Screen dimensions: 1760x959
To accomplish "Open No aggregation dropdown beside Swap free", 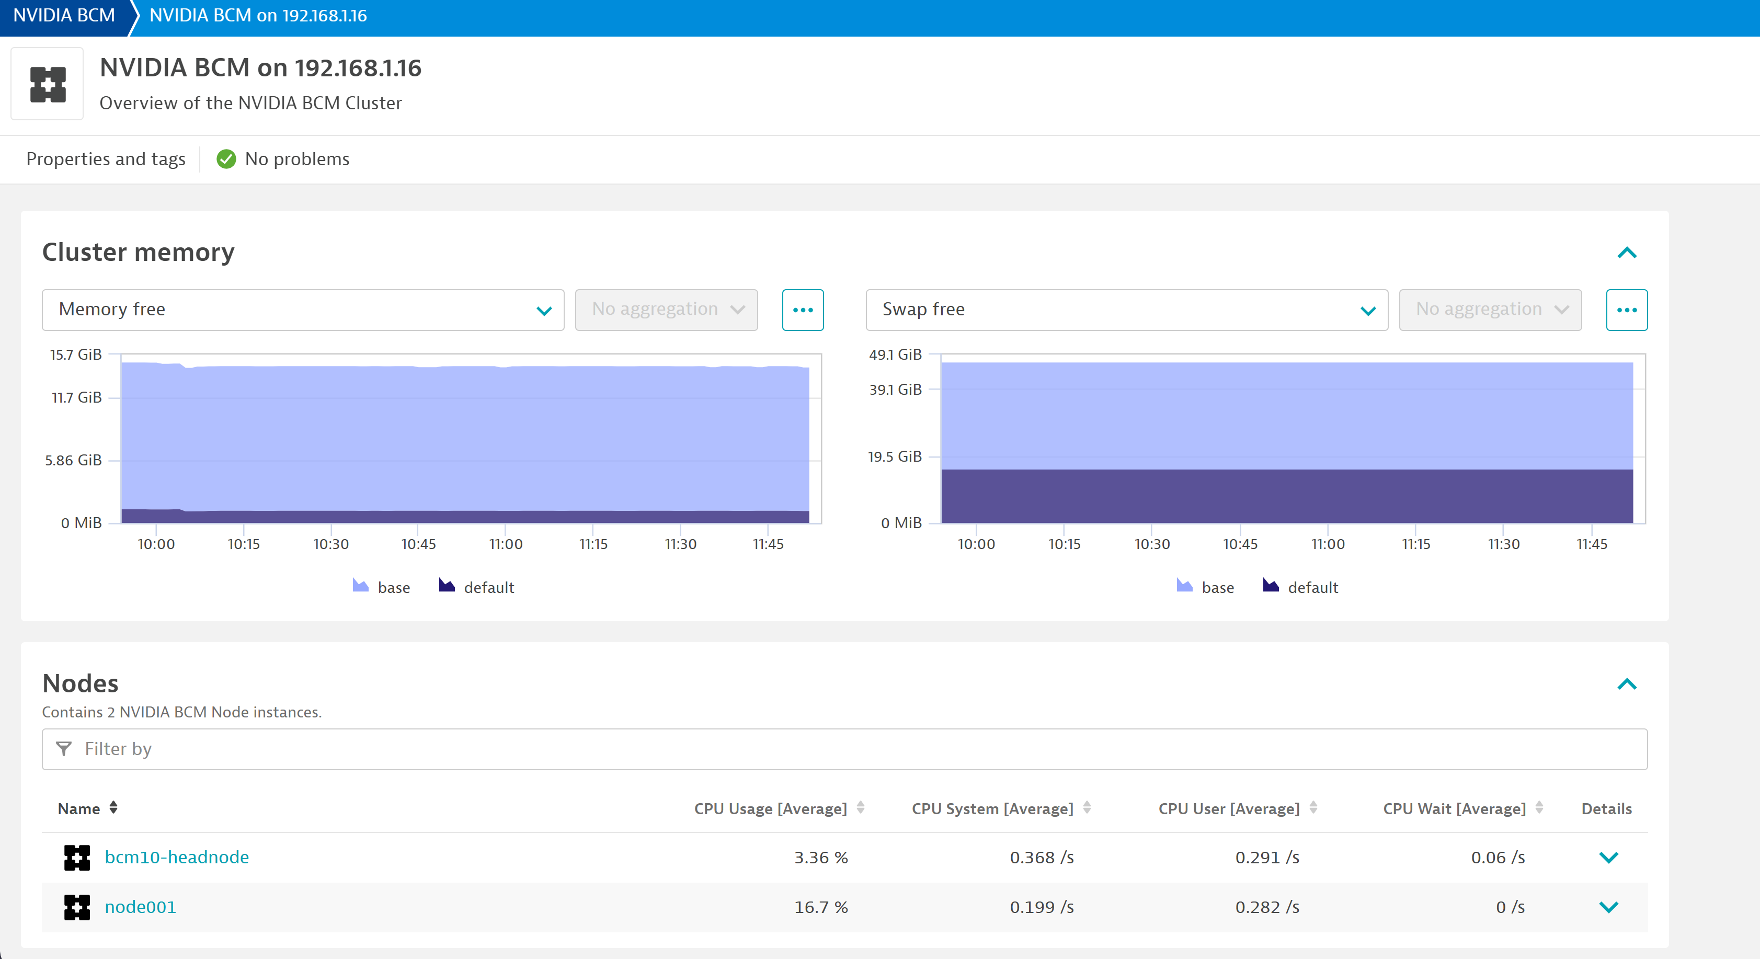I will (x=1490, y=310).
